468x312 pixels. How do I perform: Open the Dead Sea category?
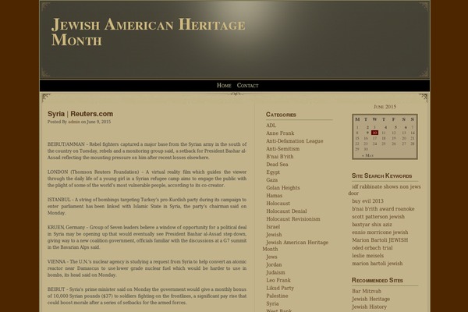(x=277, y=165)
